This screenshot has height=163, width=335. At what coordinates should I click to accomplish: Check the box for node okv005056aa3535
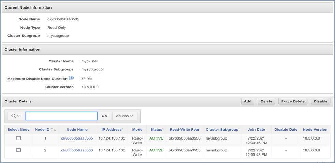(19, 138)
